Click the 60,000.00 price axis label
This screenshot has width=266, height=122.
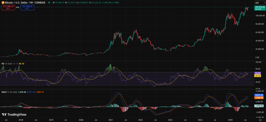coord(260,32)
